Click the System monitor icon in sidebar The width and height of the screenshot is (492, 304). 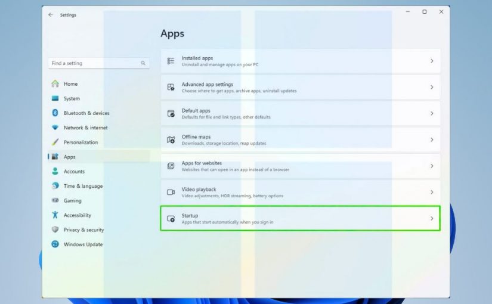(x=55, y=98)
